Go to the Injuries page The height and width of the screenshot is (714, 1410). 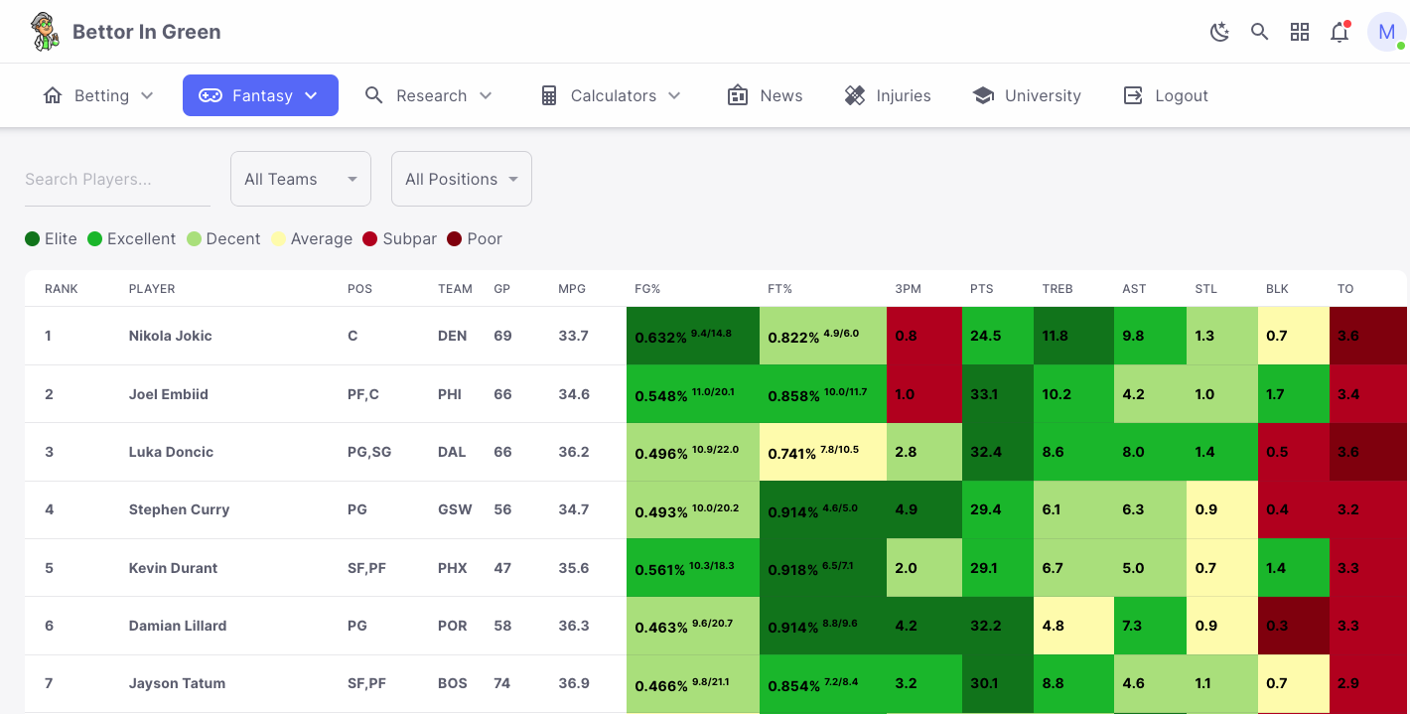tap(888, 95)
